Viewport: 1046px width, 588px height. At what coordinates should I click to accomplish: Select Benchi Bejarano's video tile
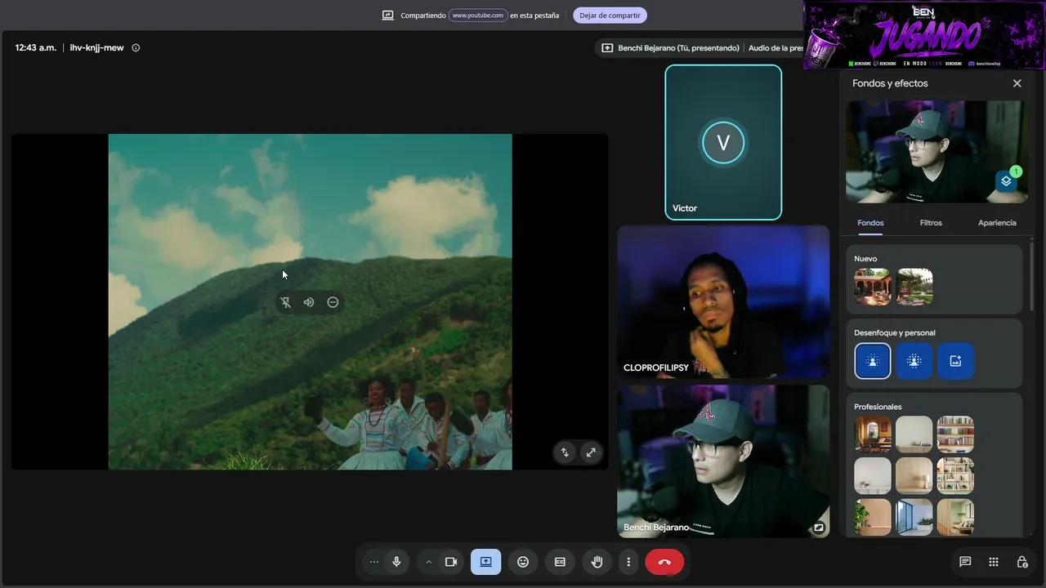[x=723, y=461]
